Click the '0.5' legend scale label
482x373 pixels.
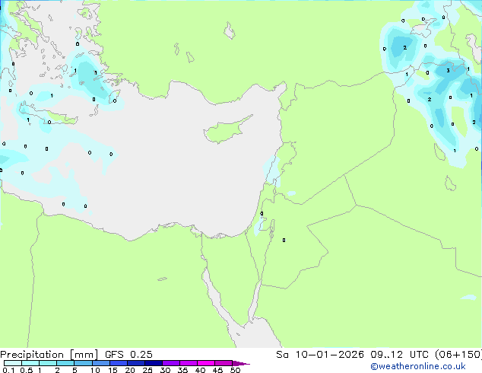coord(26,370)
